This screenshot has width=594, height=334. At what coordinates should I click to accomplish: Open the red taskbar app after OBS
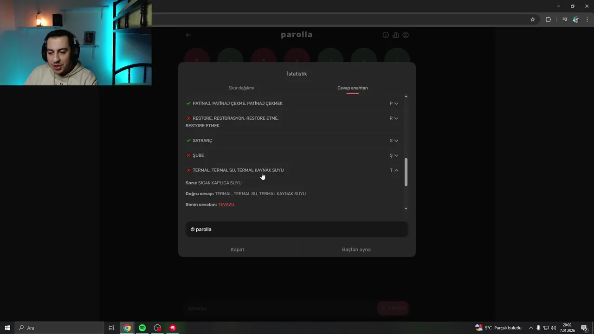click(x=173, y=328)
